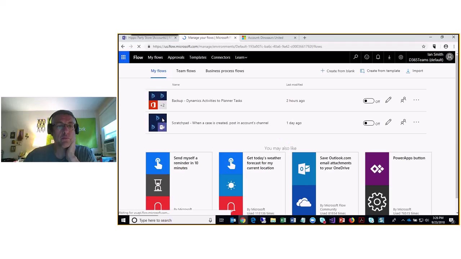Click Create from template
Screen dimensions: 461x259
(x=380, y=71)
